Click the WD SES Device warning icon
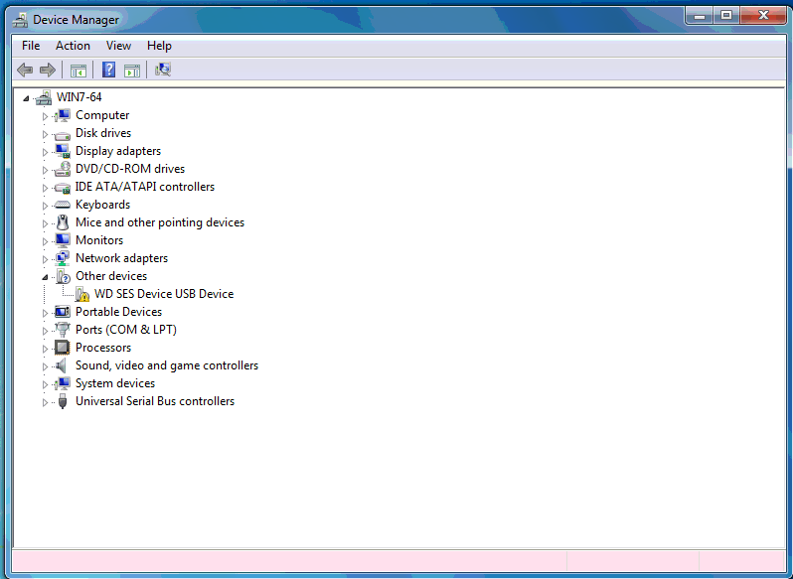Image resolution: width=793 pixels, height=579 pixels. pos(81,294)
